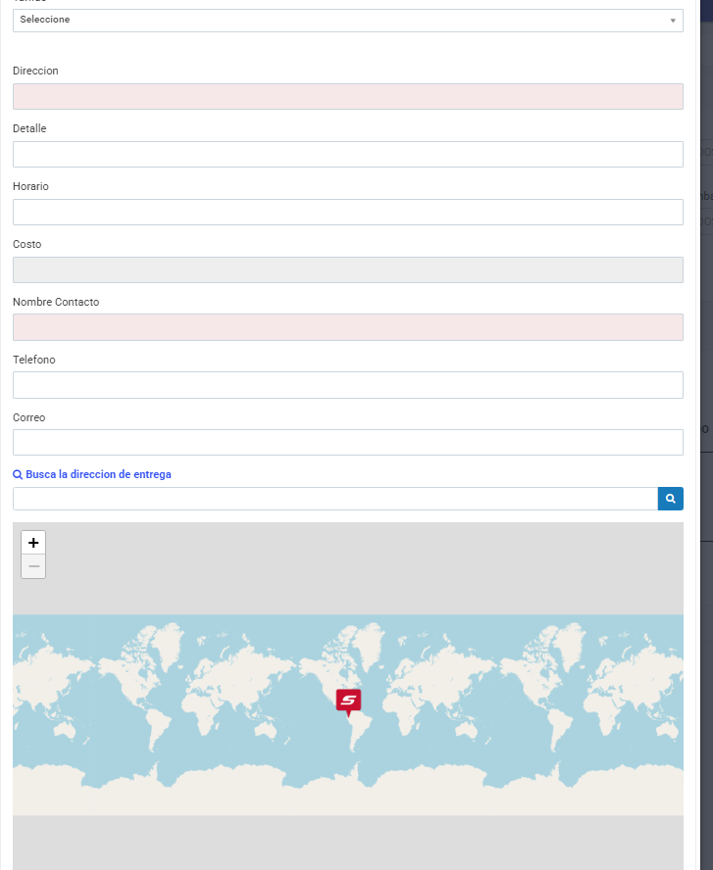Screen dimensions: 713x870
Task: Click the delivery address search box
Action: click(x=334, y=499)
